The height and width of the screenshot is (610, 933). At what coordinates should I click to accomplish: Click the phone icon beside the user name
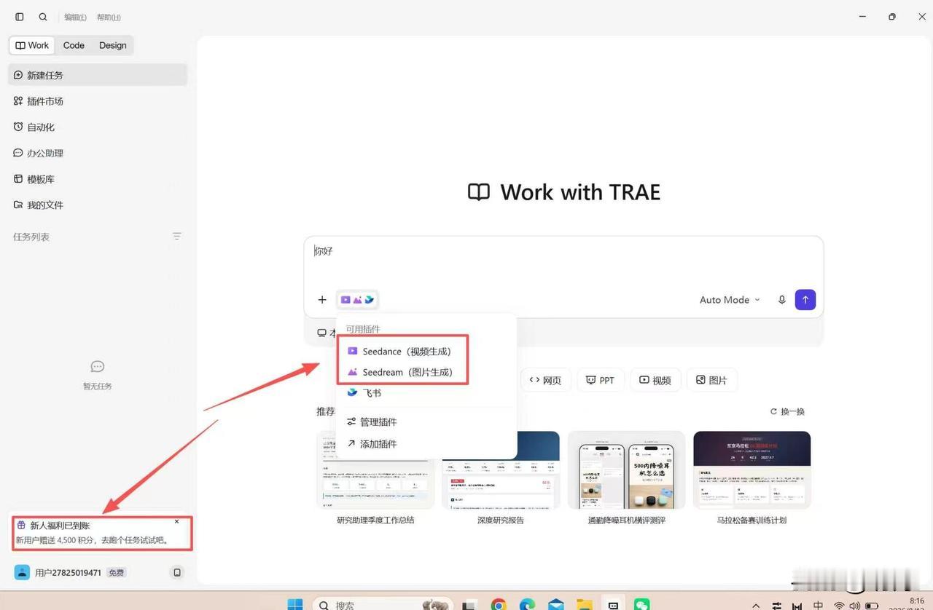(x=177, y=573)
